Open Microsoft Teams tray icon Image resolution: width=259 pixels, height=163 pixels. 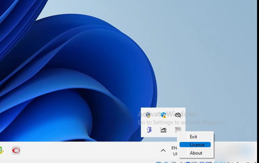point(149,130)
